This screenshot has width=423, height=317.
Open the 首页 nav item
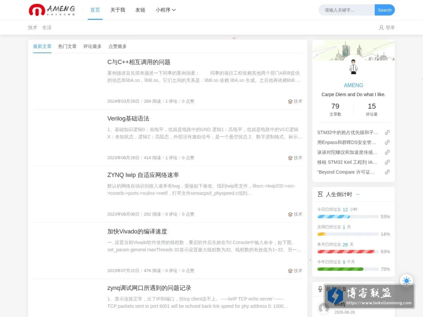pyautogui.click(x=95, y=10)
